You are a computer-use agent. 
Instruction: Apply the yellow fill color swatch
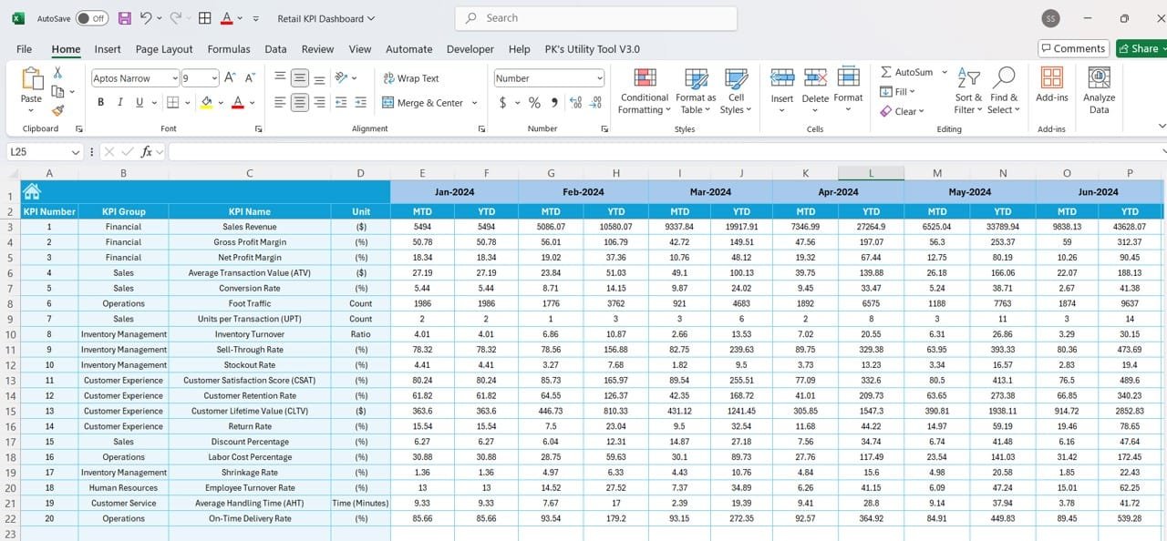207,103
